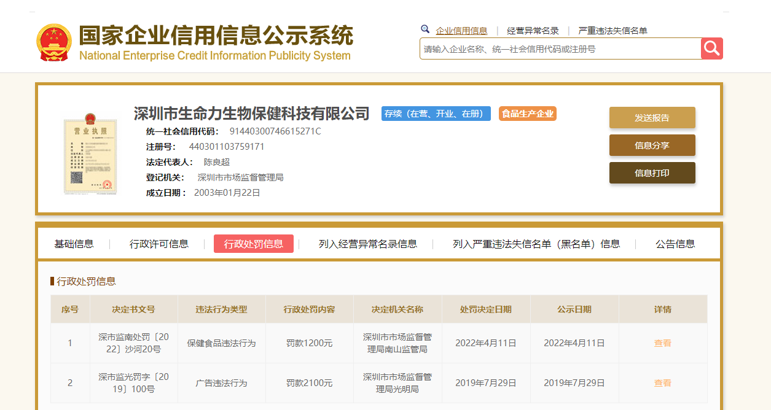Click the 存续（在营、开业、在册） status badge

click(x=436, y=114)
